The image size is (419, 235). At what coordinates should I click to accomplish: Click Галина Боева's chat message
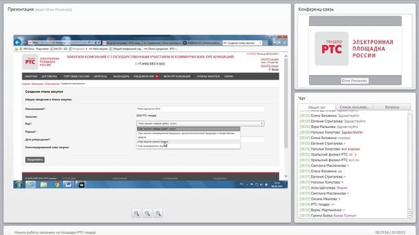[328, 215]
